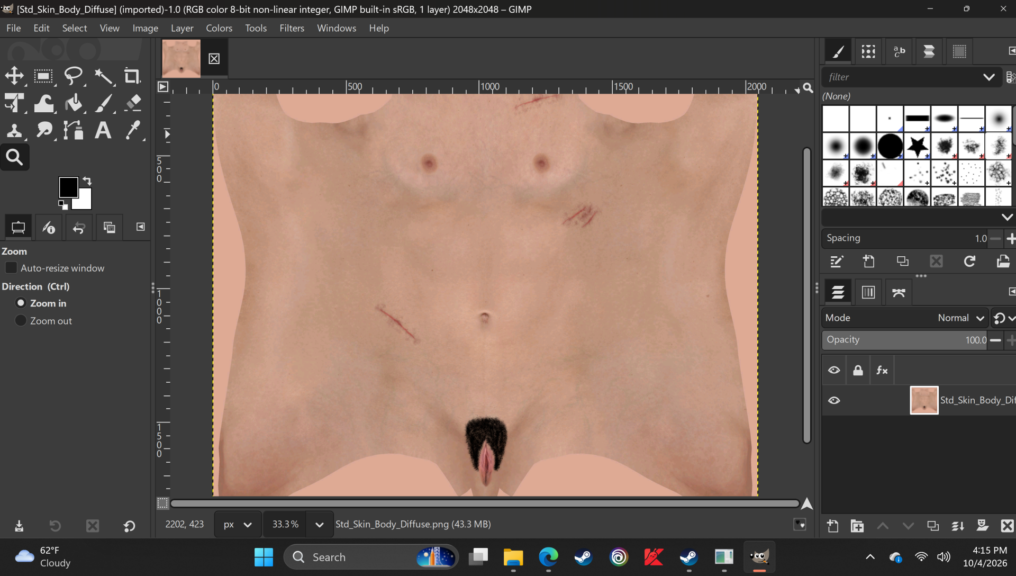Image resolution: width=1016 pixels, height=576 pixels.
Task: Delete the current layer
Action: 1007,526
